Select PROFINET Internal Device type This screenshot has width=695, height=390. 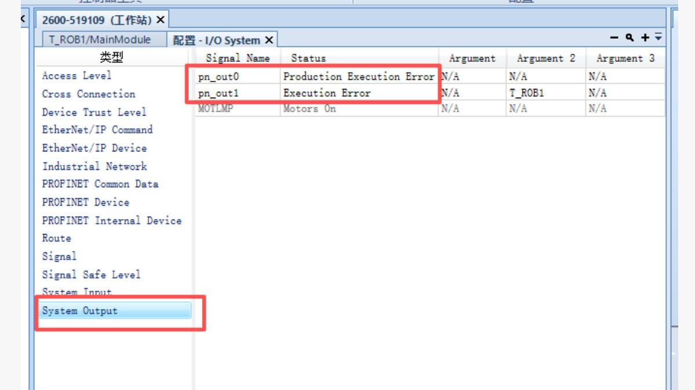point(111,221)
